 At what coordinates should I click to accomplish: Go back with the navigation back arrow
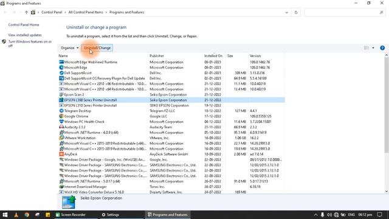5,12
